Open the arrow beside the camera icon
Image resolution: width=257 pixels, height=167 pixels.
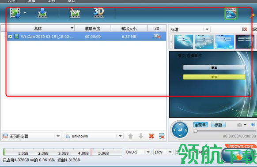tap(245, 125)
